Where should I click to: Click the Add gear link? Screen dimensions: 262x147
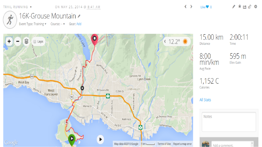click(x=79, y=24)
